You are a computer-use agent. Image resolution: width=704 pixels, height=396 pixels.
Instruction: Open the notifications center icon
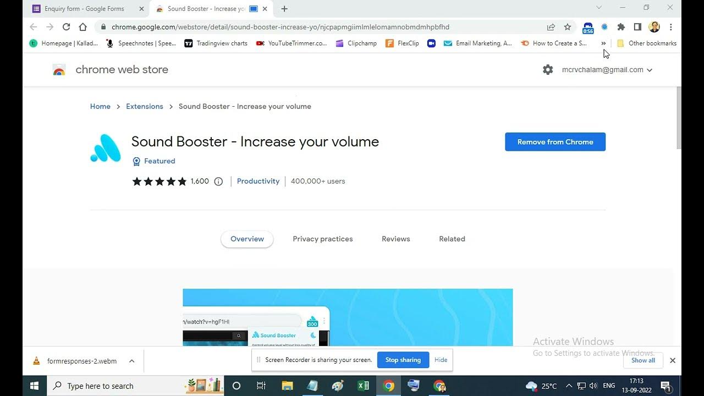tap(665, 386)
